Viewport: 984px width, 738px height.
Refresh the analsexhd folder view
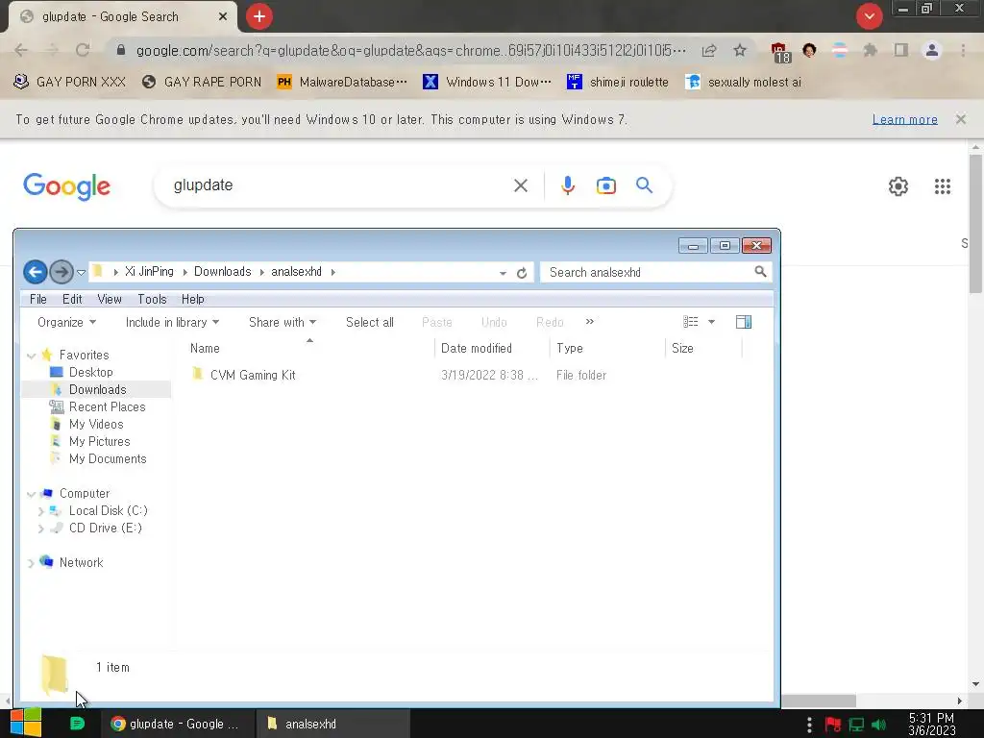[522, 272]
